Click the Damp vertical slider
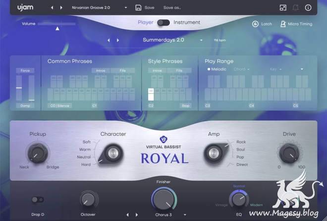 click(32, 88)
